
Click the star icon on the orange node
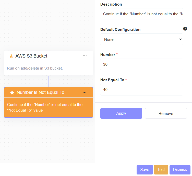coord(12,93)
